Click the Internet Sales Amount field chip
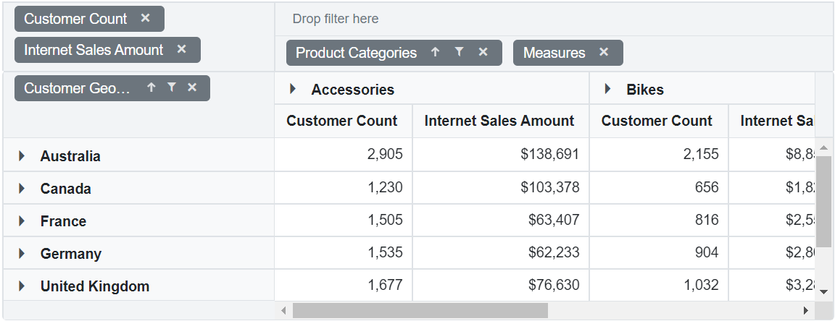The width and height of the screenshot is (835, 321). point(107,50)
